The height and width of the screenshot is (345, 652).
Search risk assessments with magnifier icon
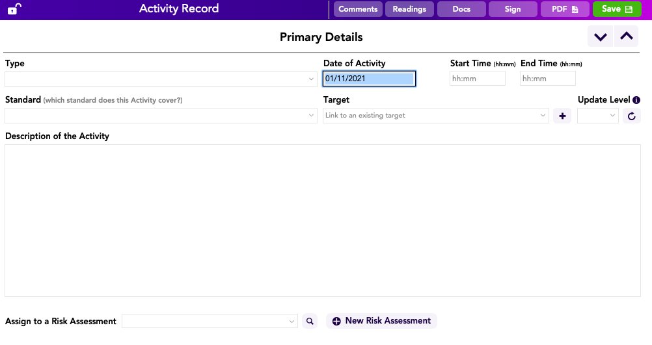click(x=310, y=321)
